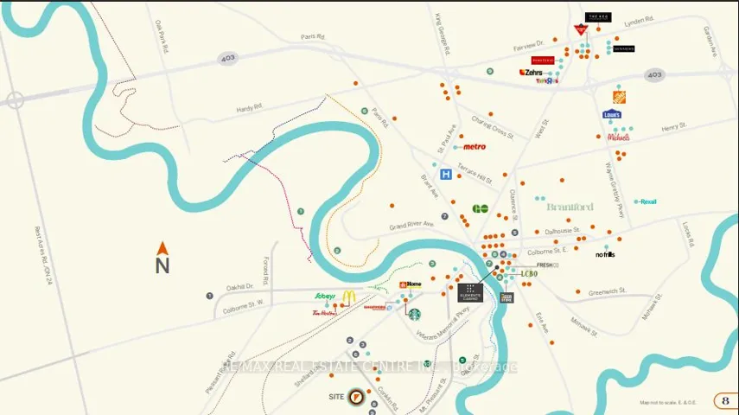Click the no frills store label

coord(605,255)
